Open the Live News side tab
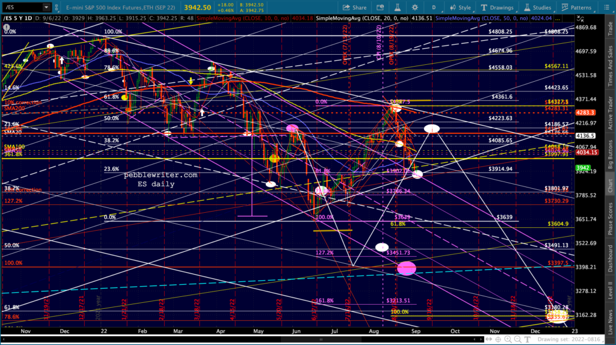This screenshot has height=345, width=616. 610,322
